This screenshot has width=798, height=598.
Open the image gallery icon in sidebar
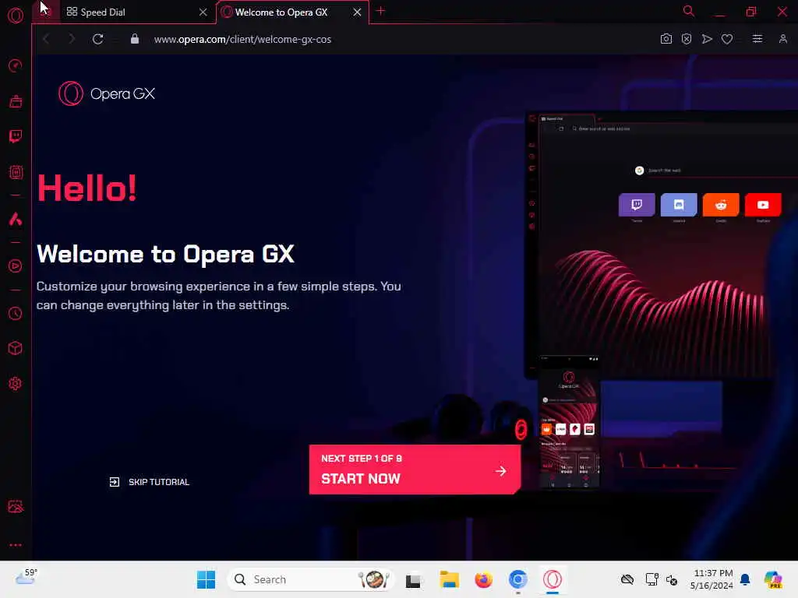point(16,506)
